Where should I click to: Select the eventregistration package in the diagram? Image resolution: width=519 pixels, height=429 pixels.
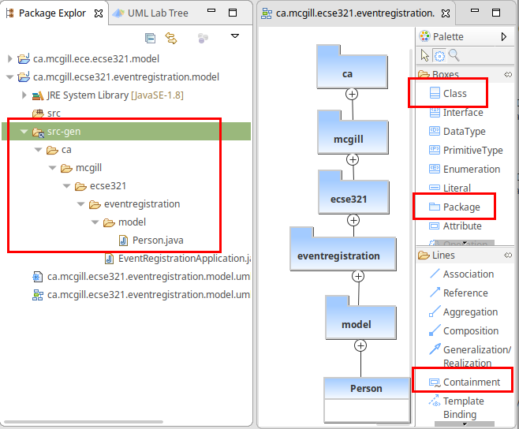click(343, 249)
